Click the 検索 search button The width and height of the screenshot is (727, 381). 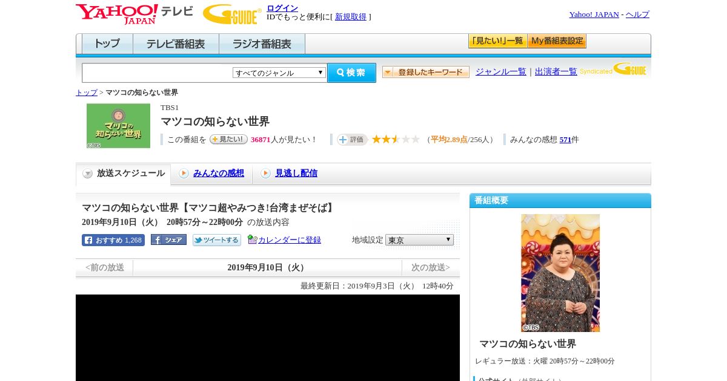[x=351, y=73]
